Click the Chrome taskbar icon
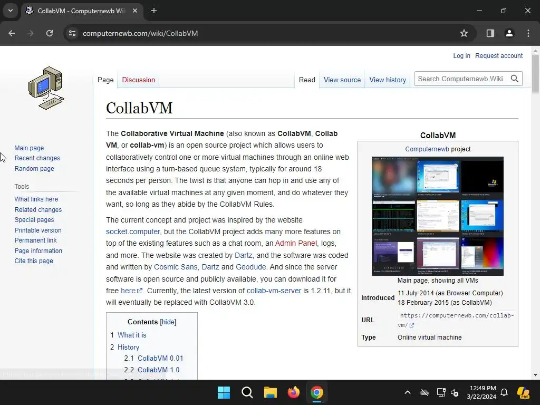540x405 pixels. point(317,392)
